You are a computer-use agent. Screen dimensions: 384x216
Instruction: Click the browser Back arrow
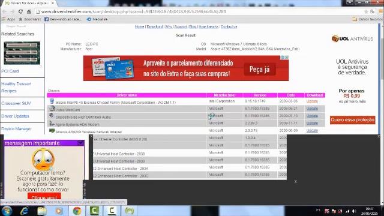[x=4, y=11]
